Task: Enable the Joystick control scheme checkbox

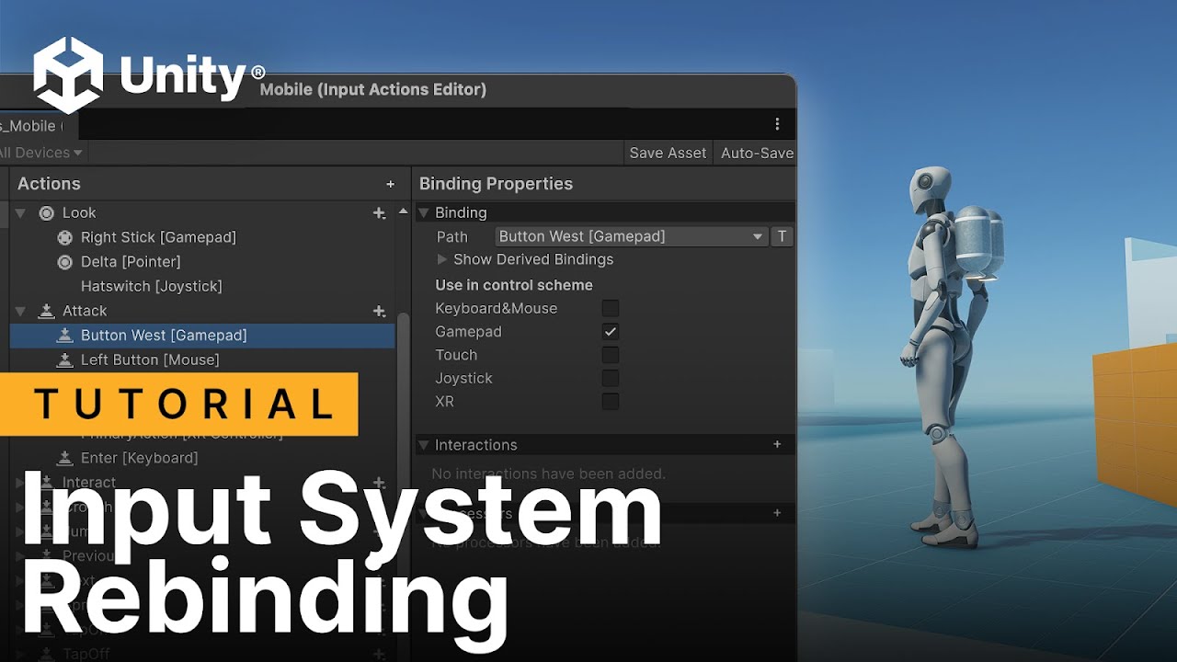Action: click(610, 378)
